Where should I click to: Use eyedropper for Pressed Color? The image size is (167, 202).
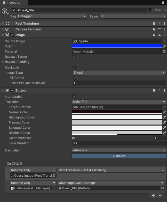164,122
